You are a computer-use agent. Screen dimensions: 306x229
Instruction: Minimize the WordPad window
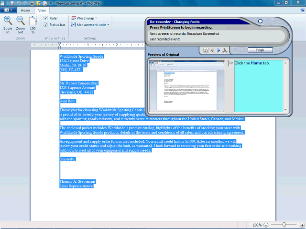pyautogui.click(x=279, y=3)
